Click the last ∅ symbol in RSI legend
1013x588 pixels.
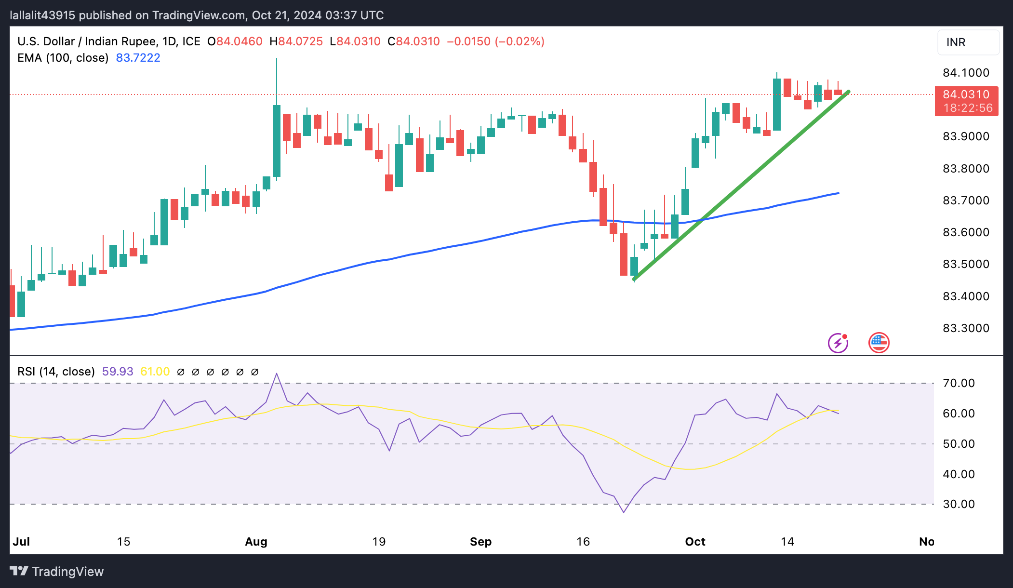pyautogui.click(x=255, y=372)
